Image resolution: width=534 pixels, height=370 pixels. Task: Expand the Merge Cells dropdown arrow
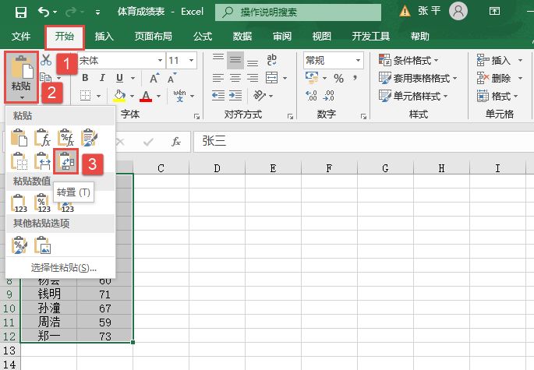[x=285, y=78]
